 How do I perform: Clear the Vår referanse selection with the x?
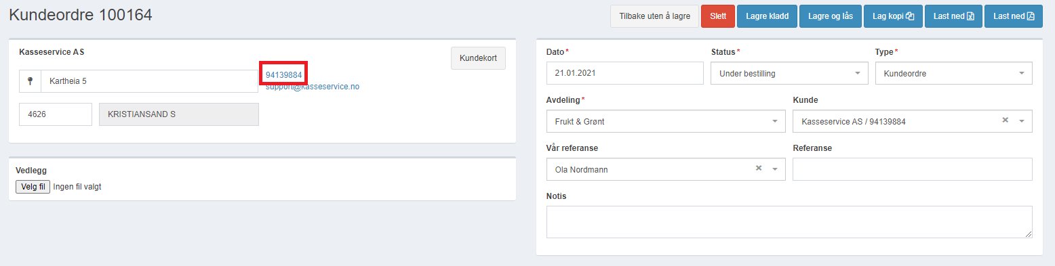(x=759, y=169)
